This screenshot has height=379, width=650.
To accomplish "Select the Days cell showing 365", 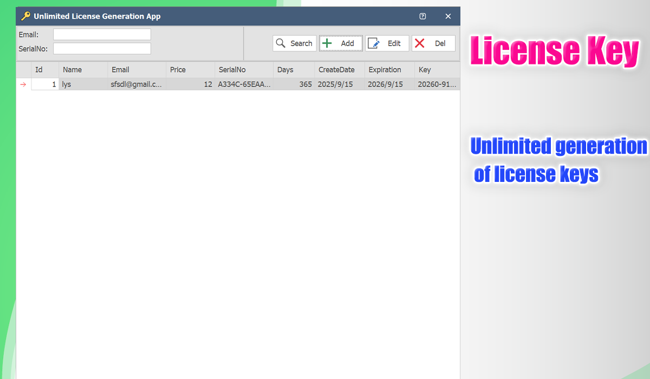I will 294,84.
